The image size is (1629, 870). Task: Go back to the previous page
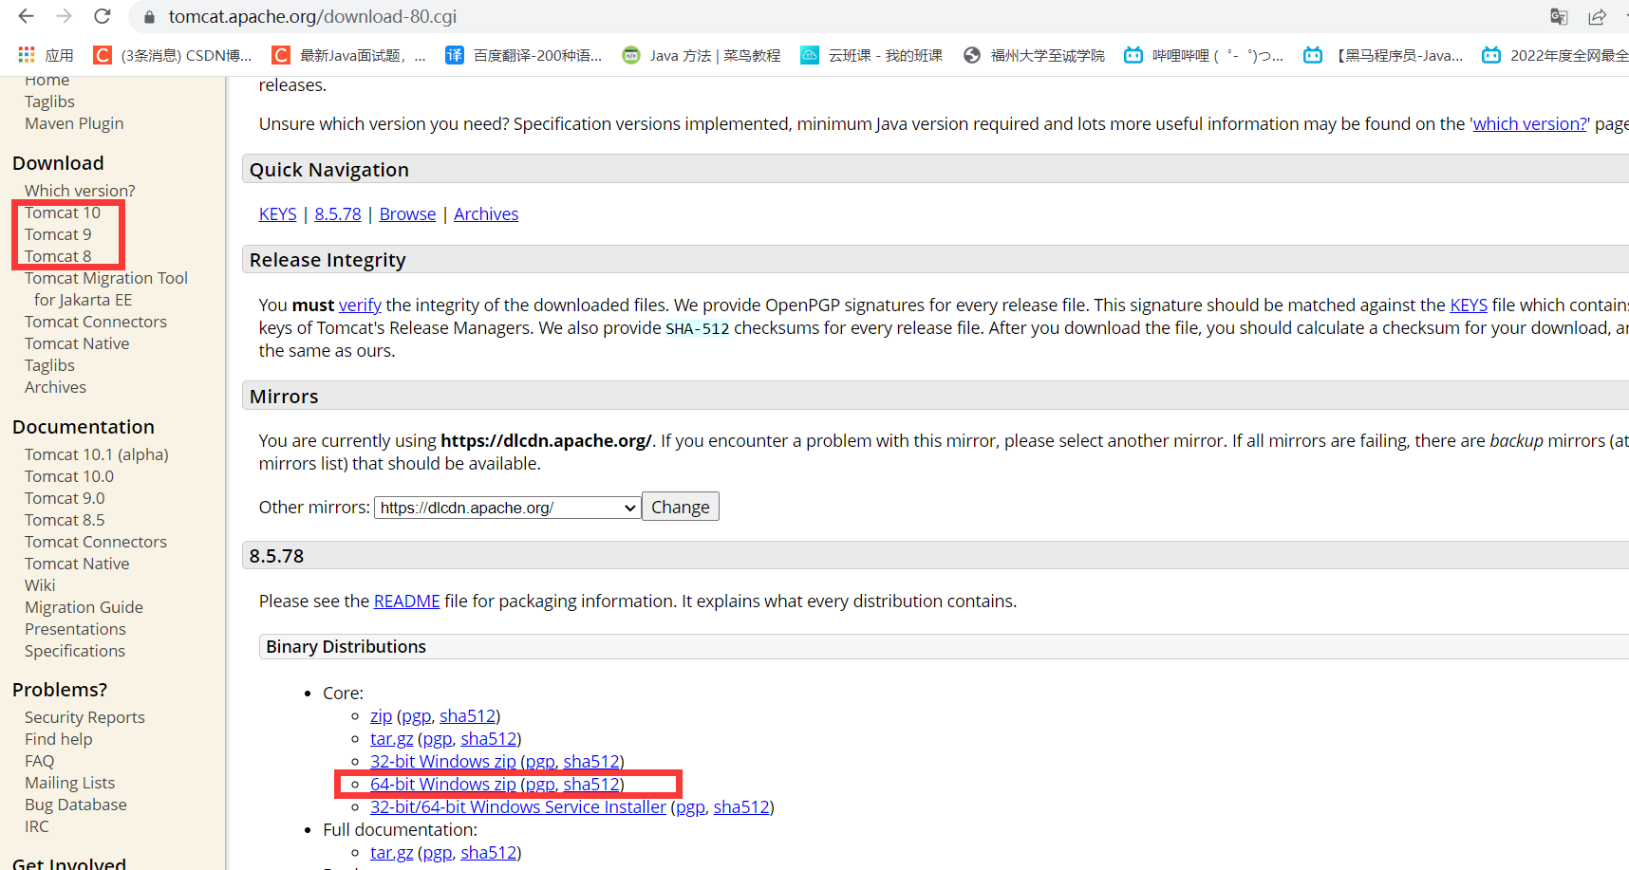coord(26,16)
